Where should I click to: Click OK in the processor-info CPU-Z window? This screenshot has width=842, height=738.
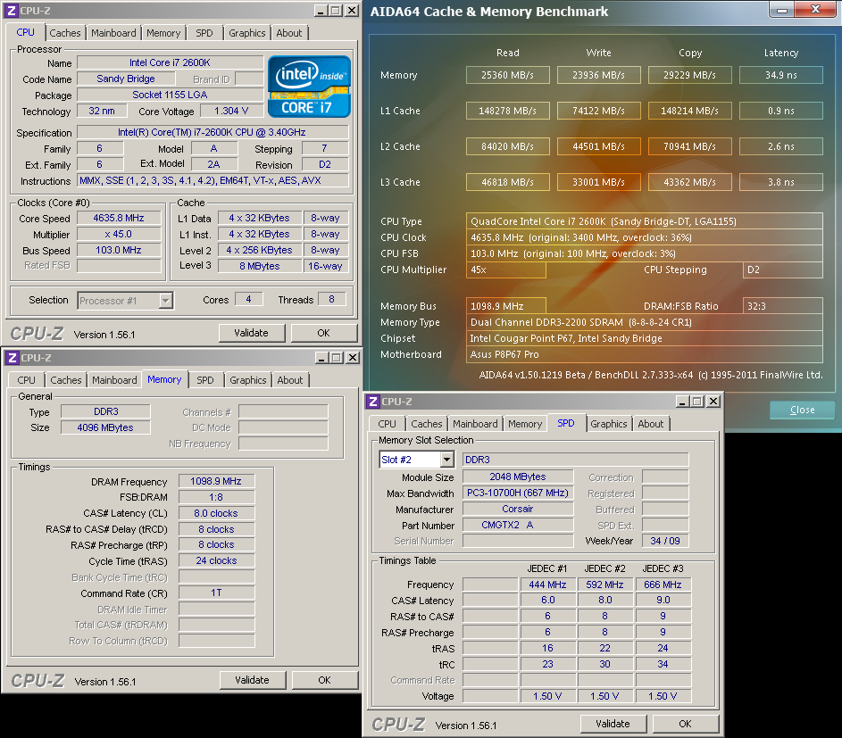click(x=324, y=333)
